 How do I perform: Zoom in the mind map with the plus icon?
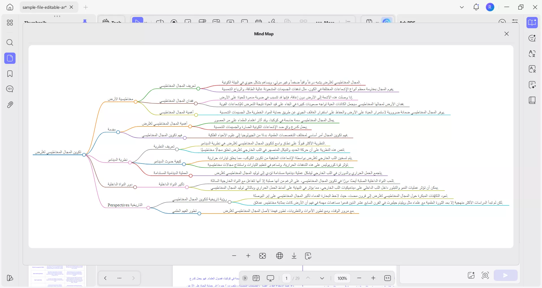(x=248, y=256)
